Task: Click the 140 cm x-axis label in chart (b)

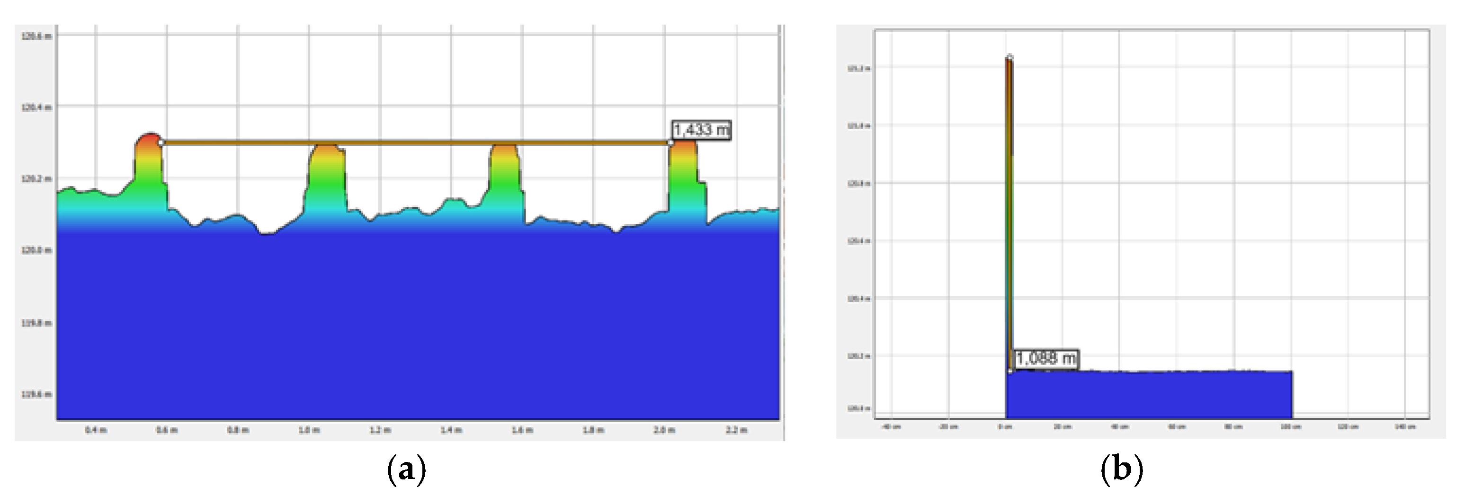Action: click(x=1404, y=427)
